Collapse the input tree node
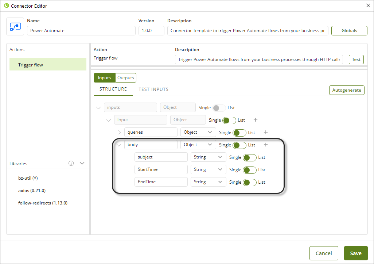Screen dimensions: 374x264 pos(109,120)
